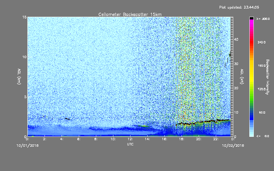This screenshot has height=171, width=274.
Task: Click the '<= 0.0' colorbar label
Action: [x=263, y=136]
